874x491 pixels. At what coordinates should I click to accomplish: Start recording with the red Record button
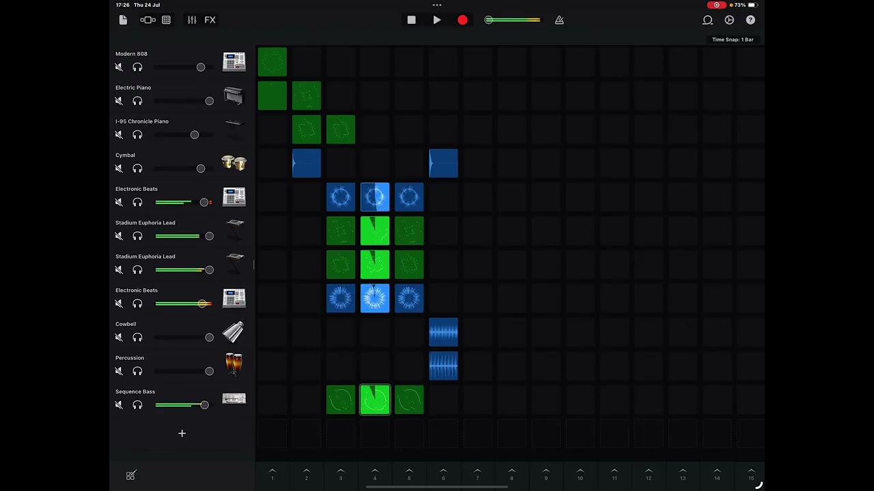[462, 20]
